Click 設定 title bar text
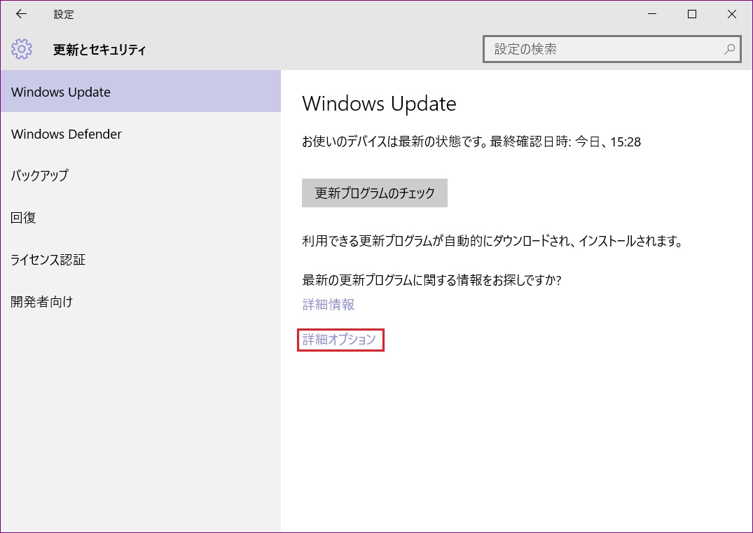The image size is (753, 533). (x=63, y=15)
